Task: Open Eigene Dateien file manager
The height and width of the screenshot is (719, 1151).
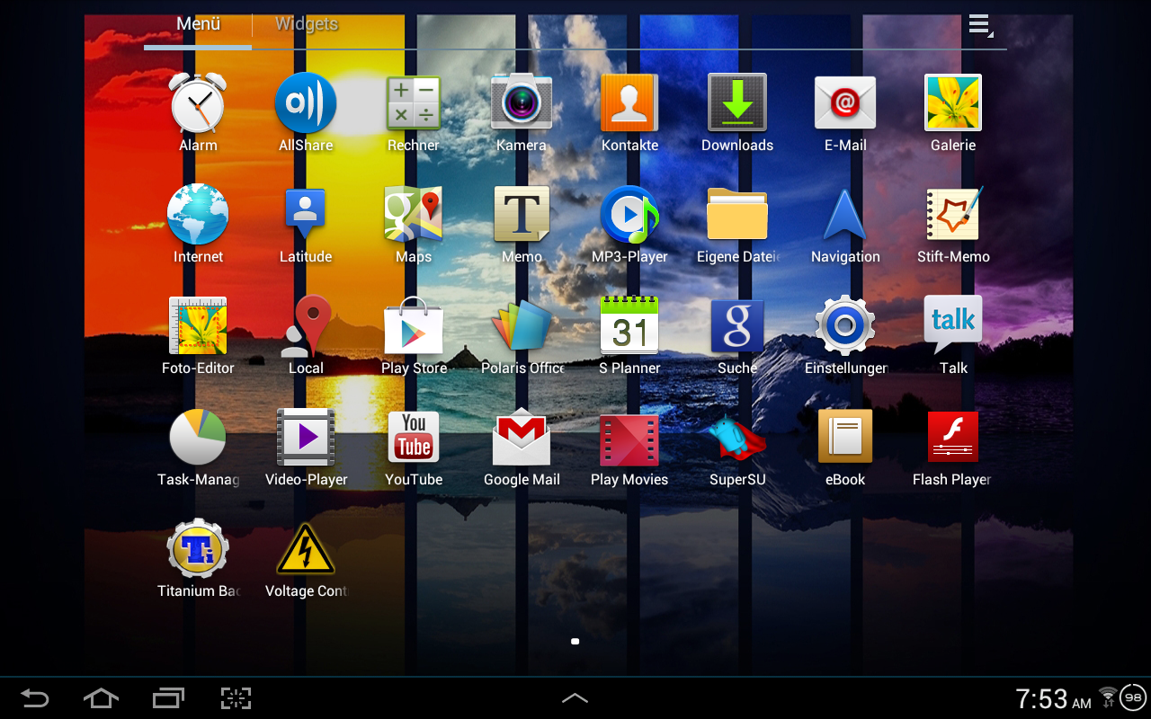Action: click(x=737, y=216)
